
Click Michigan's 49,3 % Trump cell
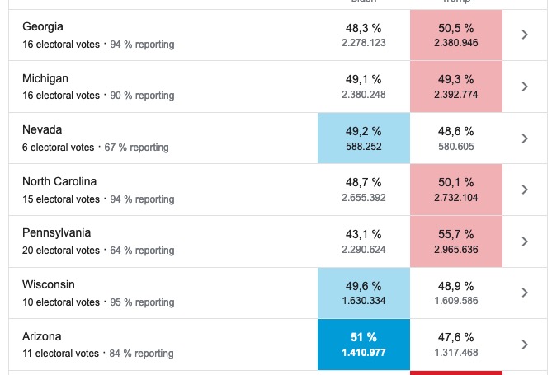coord(456,87)
